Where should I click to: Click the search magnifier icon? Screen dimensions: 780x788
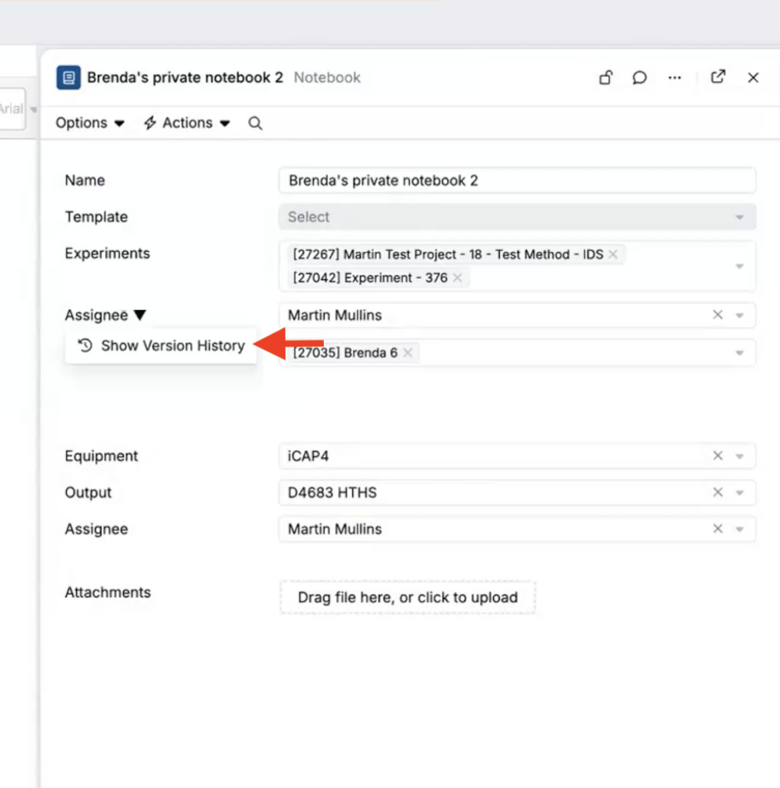click(x=255, y=123)
